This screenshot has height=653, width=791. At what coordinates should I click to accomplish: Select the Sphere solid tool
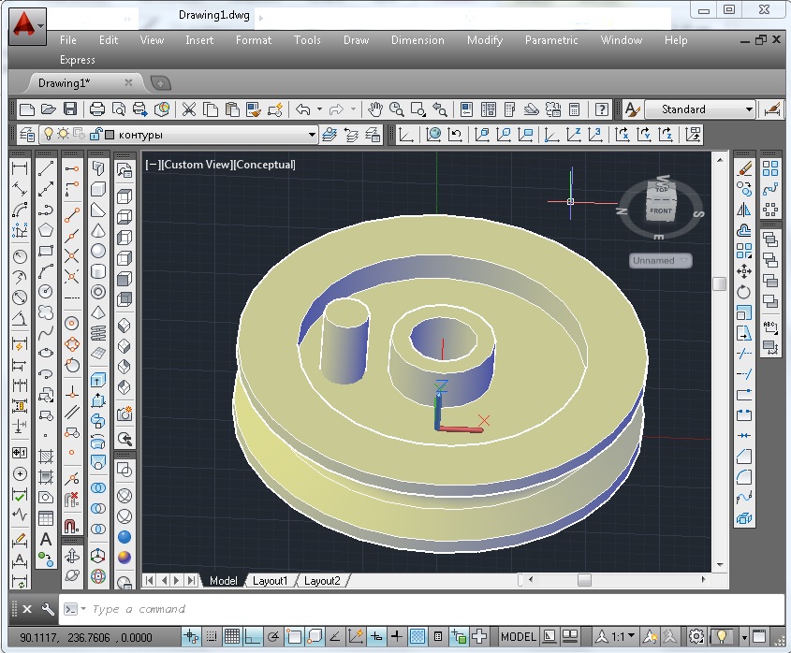point(98,251)
